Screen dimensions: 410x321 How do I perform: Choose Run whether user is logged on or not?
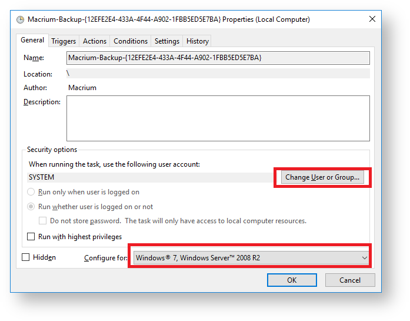click(32, 207)
